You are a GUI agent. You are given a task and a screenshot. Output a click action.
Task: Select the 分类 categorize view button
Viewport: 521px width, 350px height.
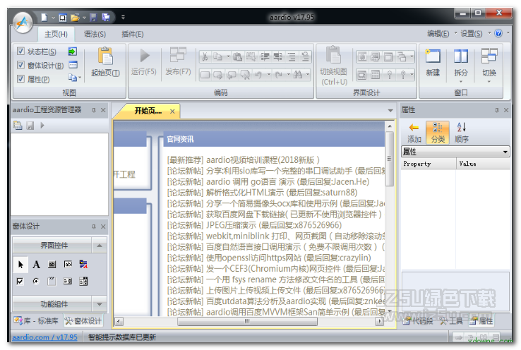pyautogui.click(x=438, y=133)
